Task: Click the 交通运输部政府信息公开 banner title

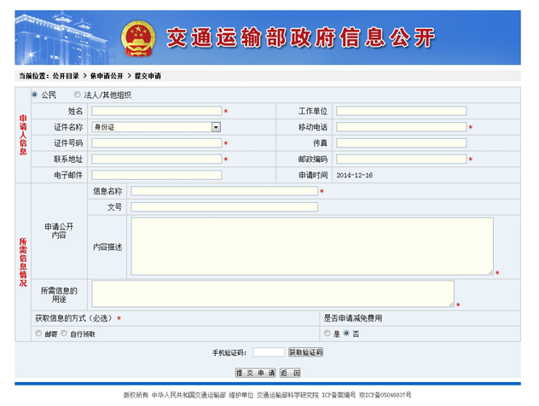Action: coord(301,38)
